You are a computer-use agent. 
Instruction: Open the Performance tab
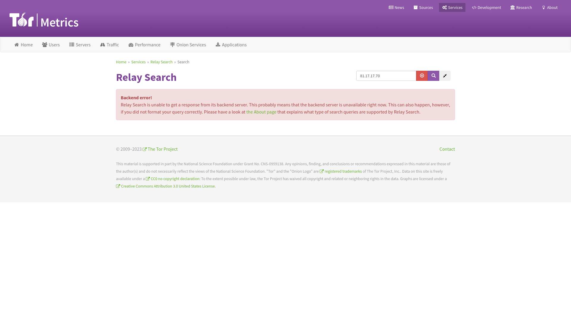(x=145, y=45)
